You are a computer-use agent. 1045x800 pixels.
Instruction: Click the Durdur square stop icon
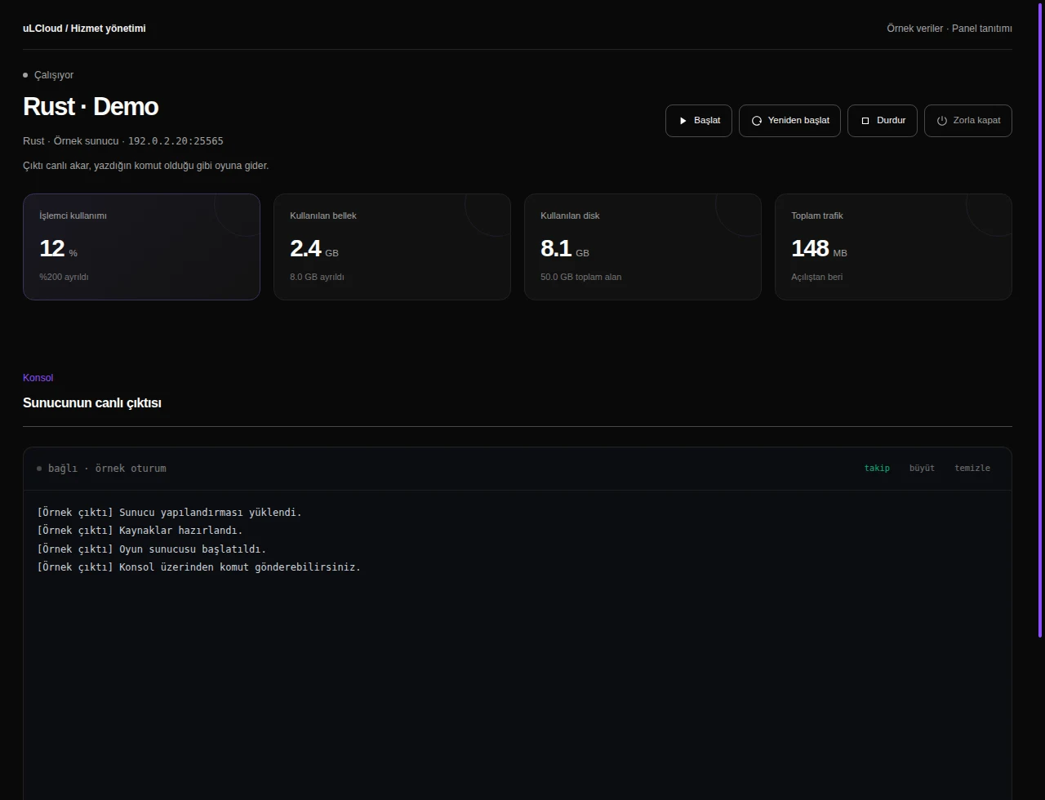coord(865,121)
